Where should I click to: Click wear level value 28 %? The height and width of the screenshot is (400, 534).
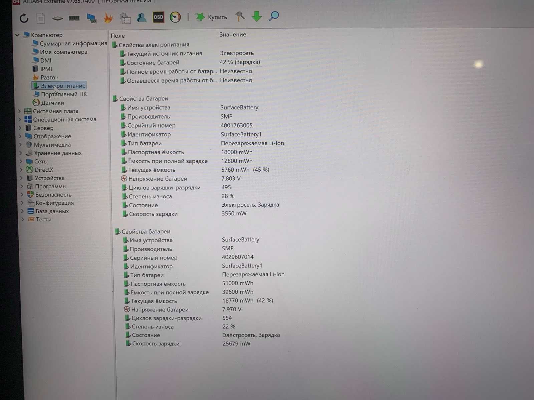(228, 196)
